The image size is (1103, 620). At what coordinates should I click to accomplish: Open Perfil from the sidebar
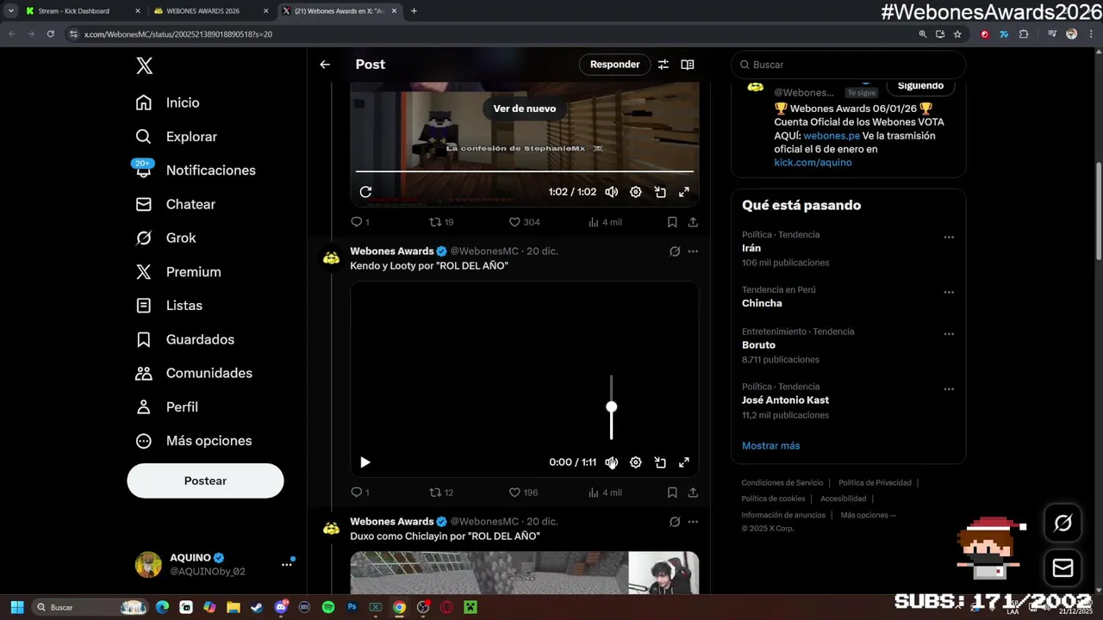point(166,406)
